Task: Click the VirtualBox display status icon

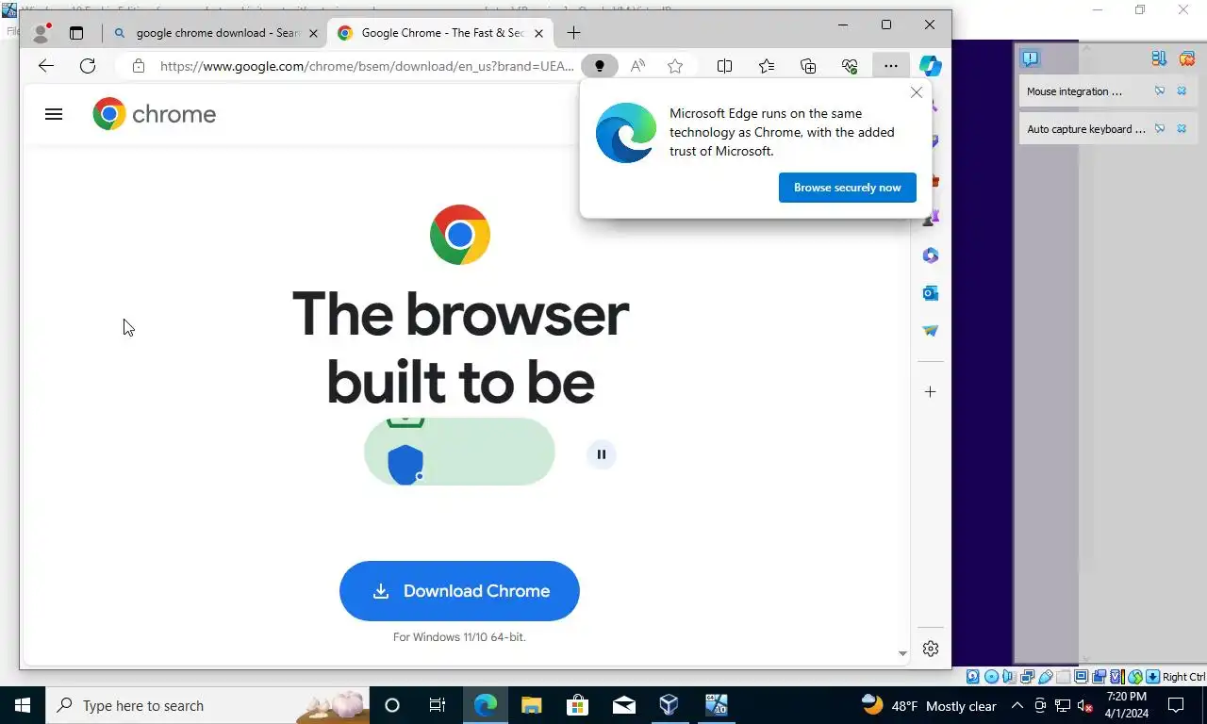Action: pos(1081,677)
